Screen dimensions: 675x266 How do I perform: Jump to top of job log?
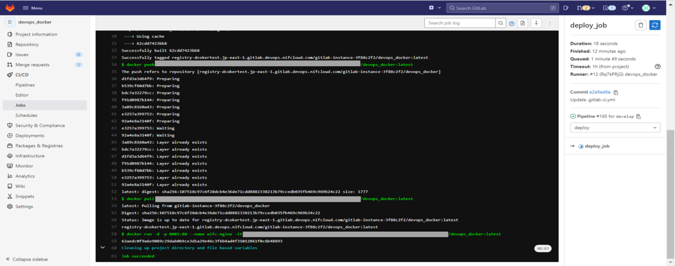tap(536, 23)
